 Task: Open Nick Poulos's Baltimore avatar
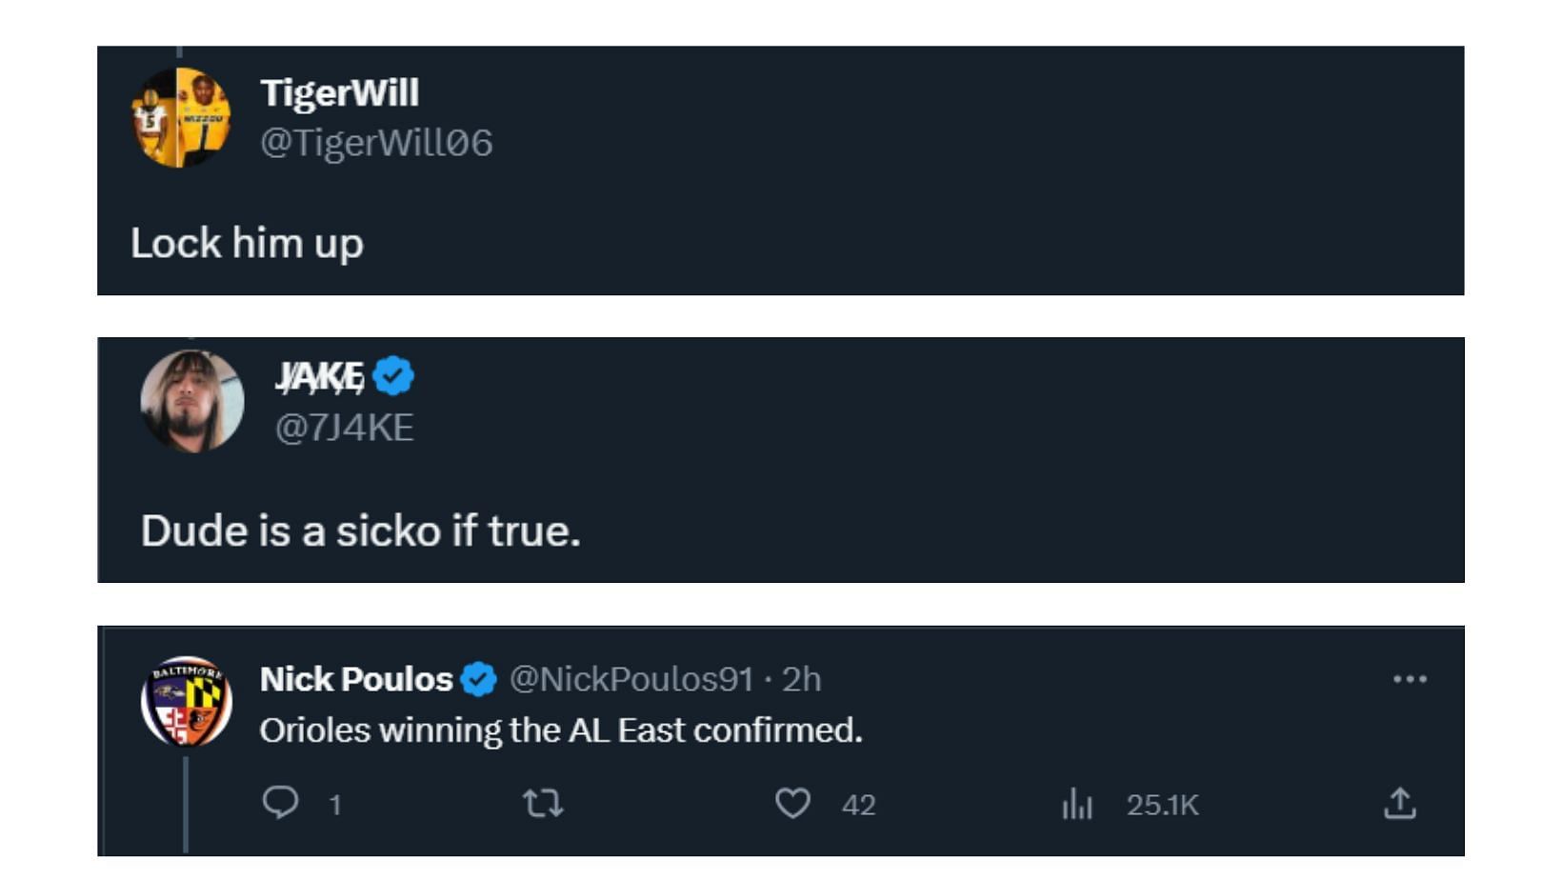(187, 702)
